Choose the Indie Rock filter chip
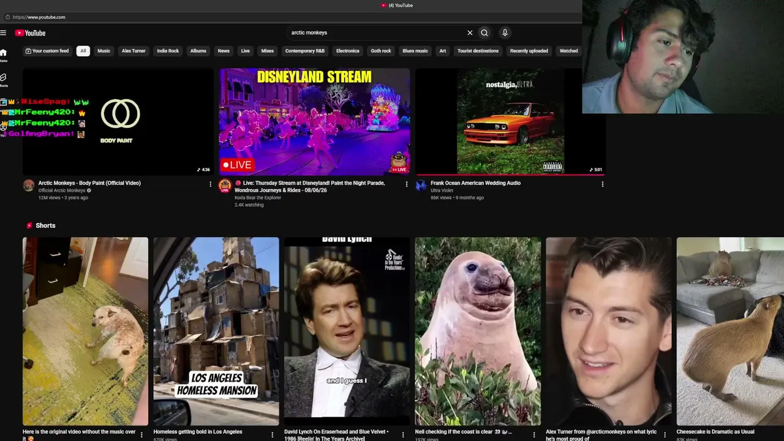The height and width of the screenshot is (441, 784). coord(168,51)
